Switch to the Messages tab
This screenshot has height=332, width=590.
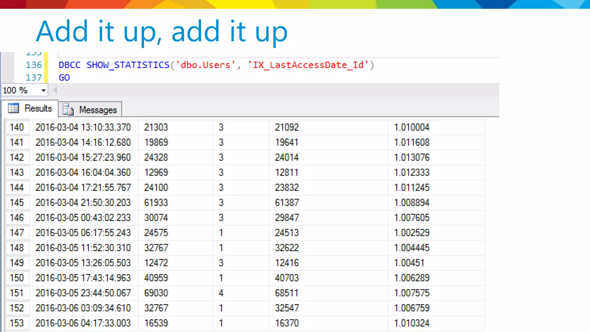98,110
